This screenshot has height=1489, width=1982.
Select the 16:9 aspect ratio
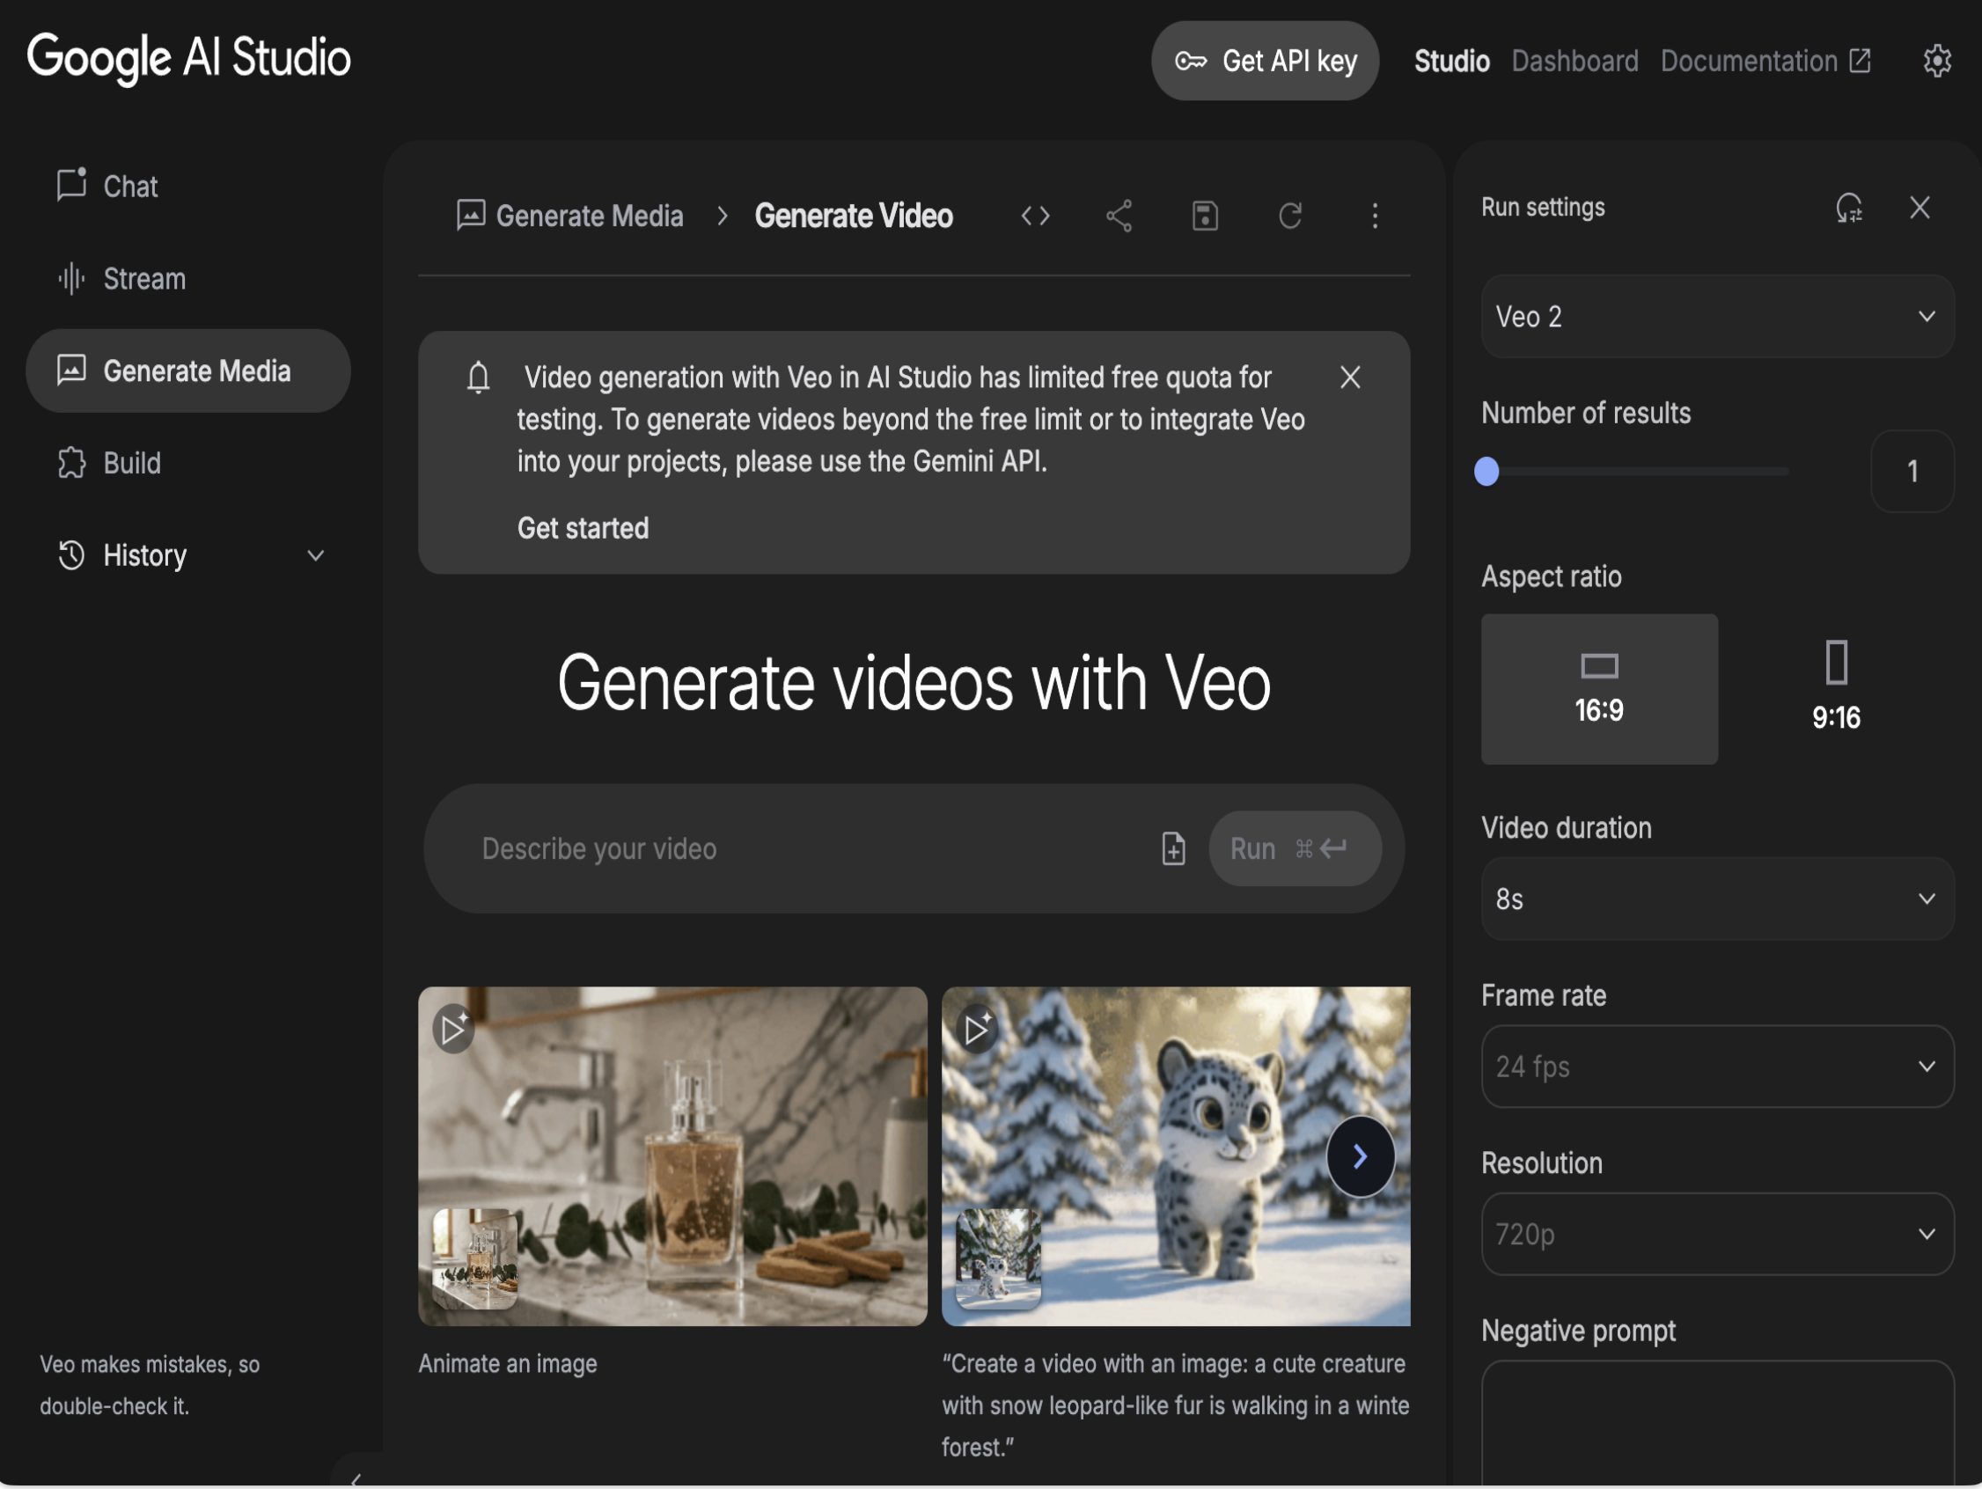pyautogui.click(x=1598, y=688)
